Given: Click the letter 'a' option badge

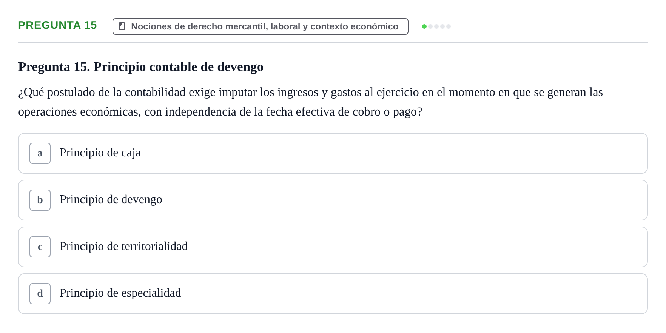Looking at the screenshot, I should [x=40, y=153].
